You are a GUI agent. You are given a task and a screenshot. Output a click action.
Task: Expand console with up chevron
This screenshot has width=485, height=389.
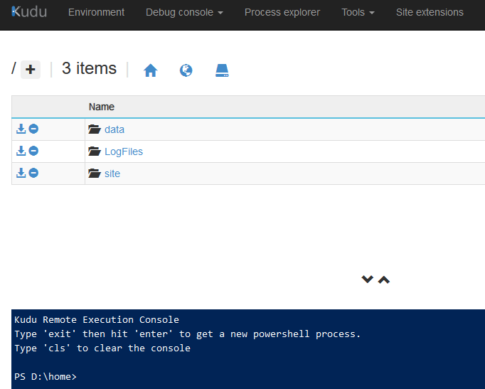coord(384,279)
